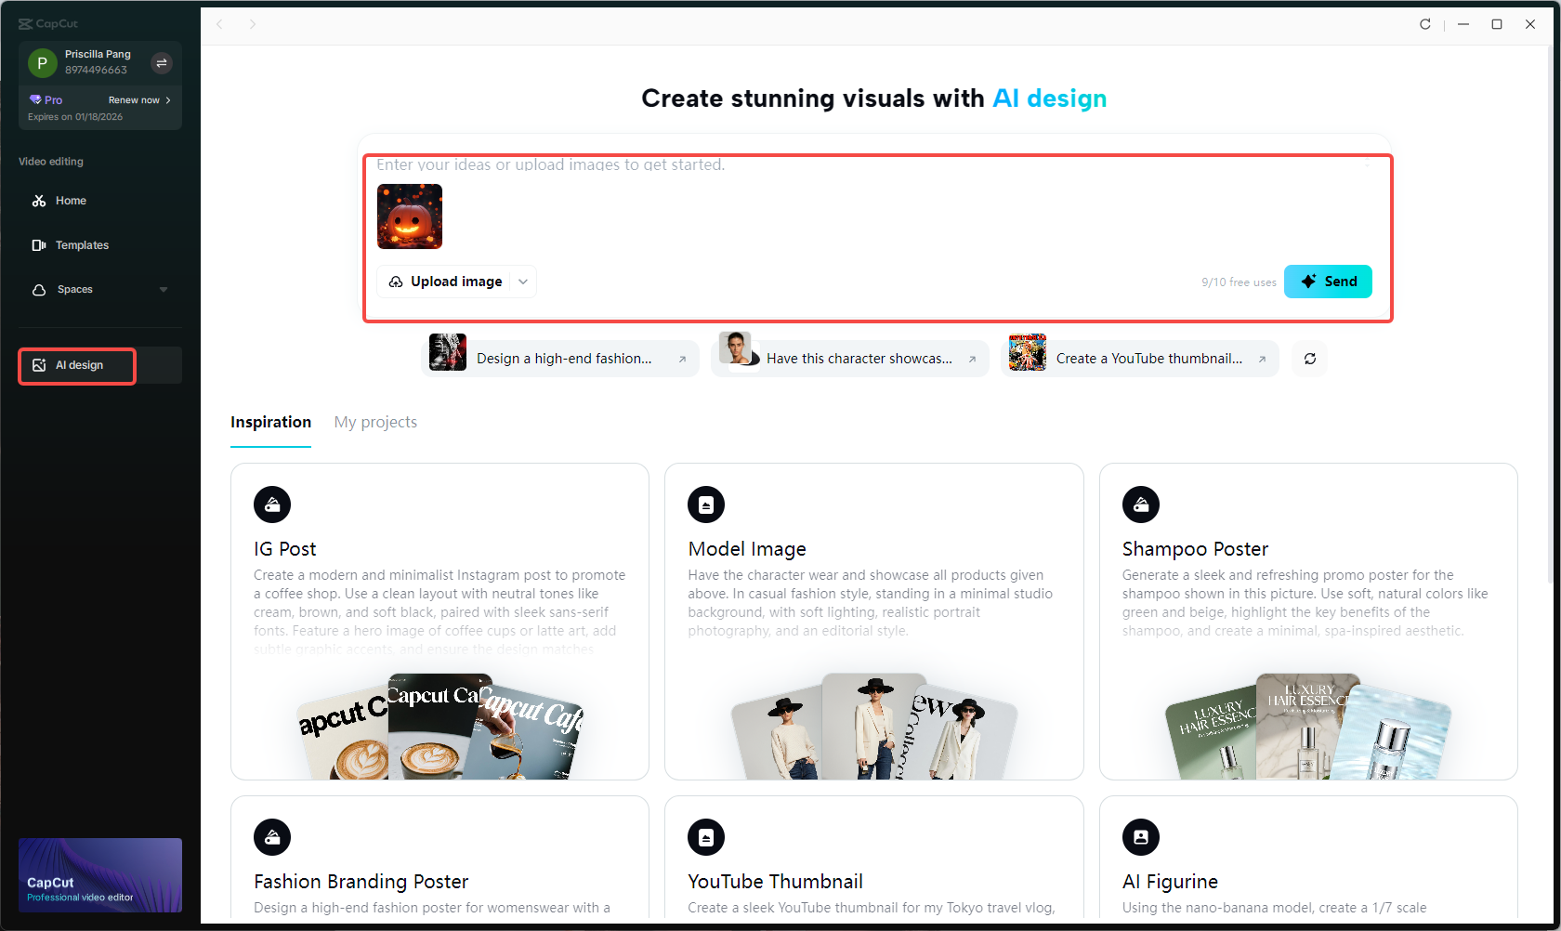The image size is (1561, 931).
Task: Navigate back with the back arrow
Action: click(219, 24)
